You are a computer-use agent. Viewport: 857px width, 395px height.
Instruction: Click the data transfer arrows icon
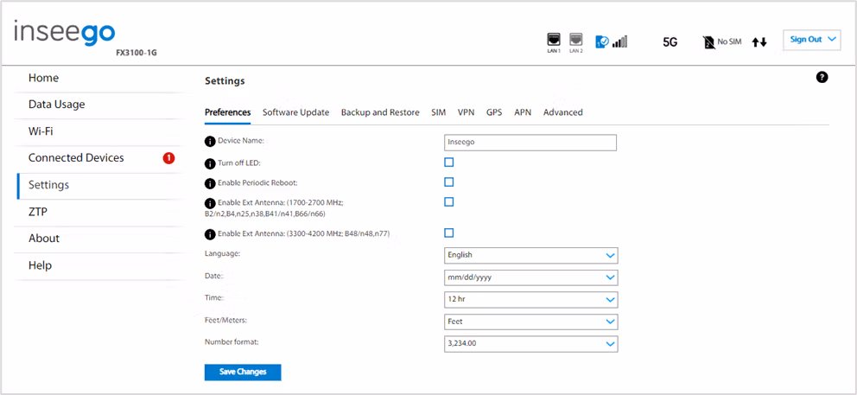click(x=759, y=42)
